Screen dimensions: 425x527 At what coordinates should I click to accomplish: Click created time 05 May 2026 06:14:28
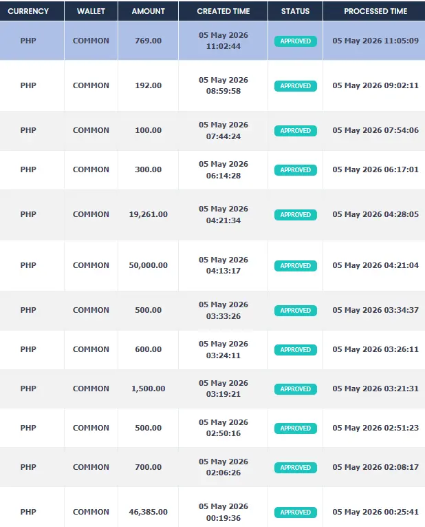click(224, 169)
